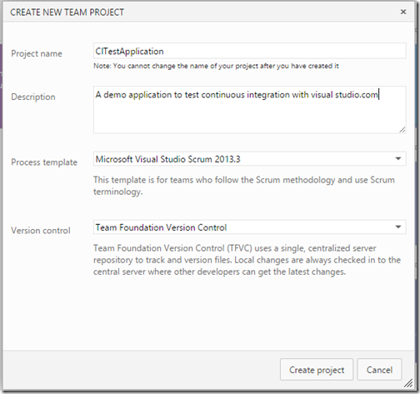The height and width of the screenshot is (394, 420).
Task: Click the Version control dropdown arrow
Action: pos(398,227)
